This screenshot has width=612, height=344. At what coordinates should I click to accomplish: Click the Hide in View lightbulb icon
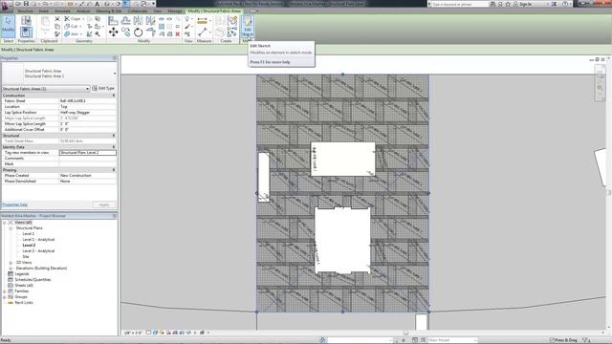pos(187,19)
